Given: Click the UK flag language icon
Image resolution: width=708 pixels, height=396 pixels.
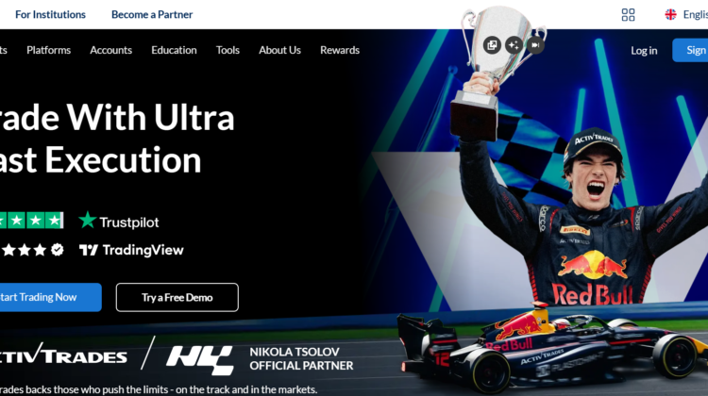Looking at the screenshot, I should click(x=670, y=14).
